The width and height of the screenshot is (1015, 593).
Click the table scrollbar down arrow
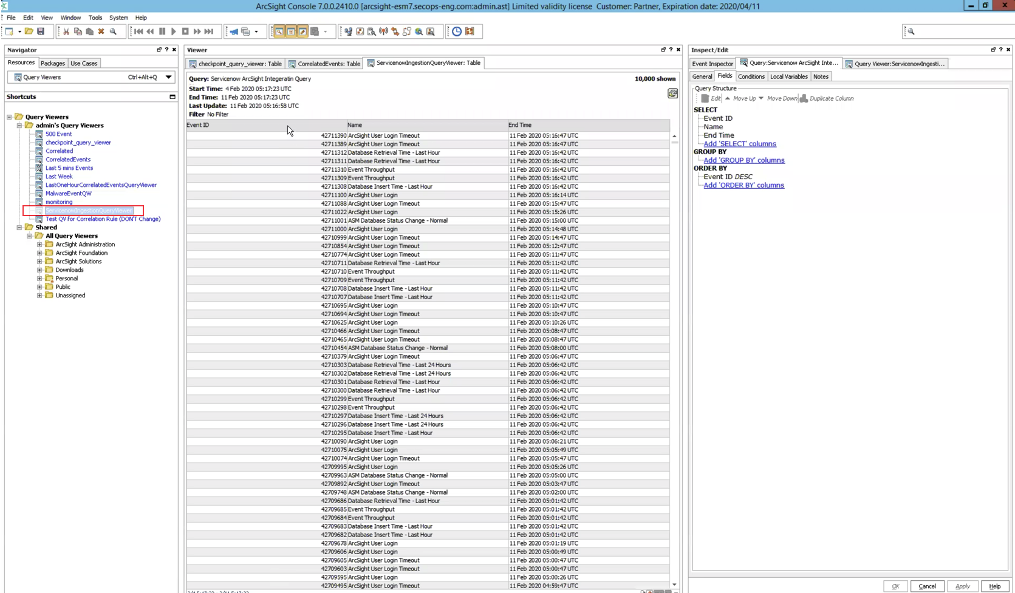click(674, 585)
